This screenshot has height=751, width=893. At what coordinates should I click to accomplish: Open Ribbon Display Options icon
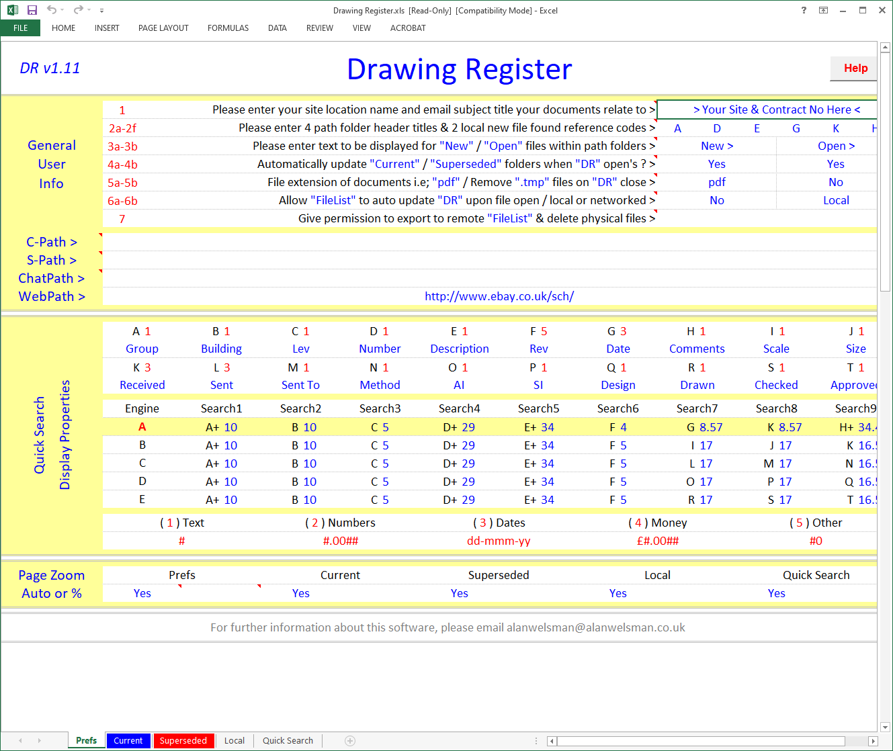tap(823, 10)
